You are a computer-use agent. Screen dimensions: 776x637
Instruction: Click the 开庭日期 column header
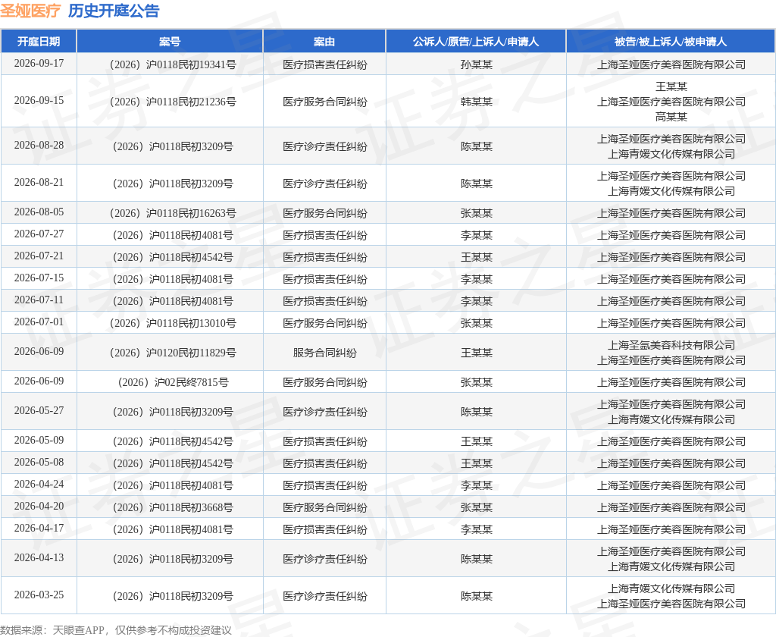pos(39,42)
